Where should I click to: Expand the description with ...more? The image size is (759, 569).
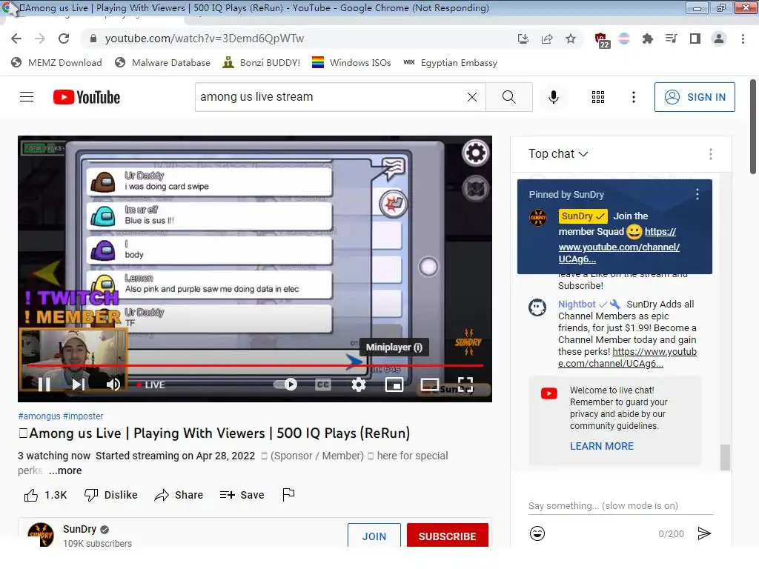pos(65,470)
